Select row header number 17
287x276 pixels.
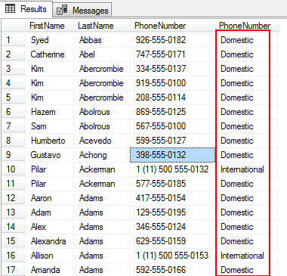pos(14,270)
